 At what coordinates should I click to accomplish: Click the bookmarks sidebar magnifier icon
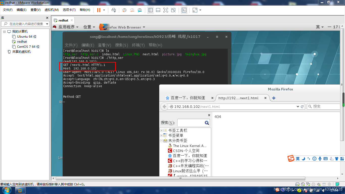click(x=207, y=123)
